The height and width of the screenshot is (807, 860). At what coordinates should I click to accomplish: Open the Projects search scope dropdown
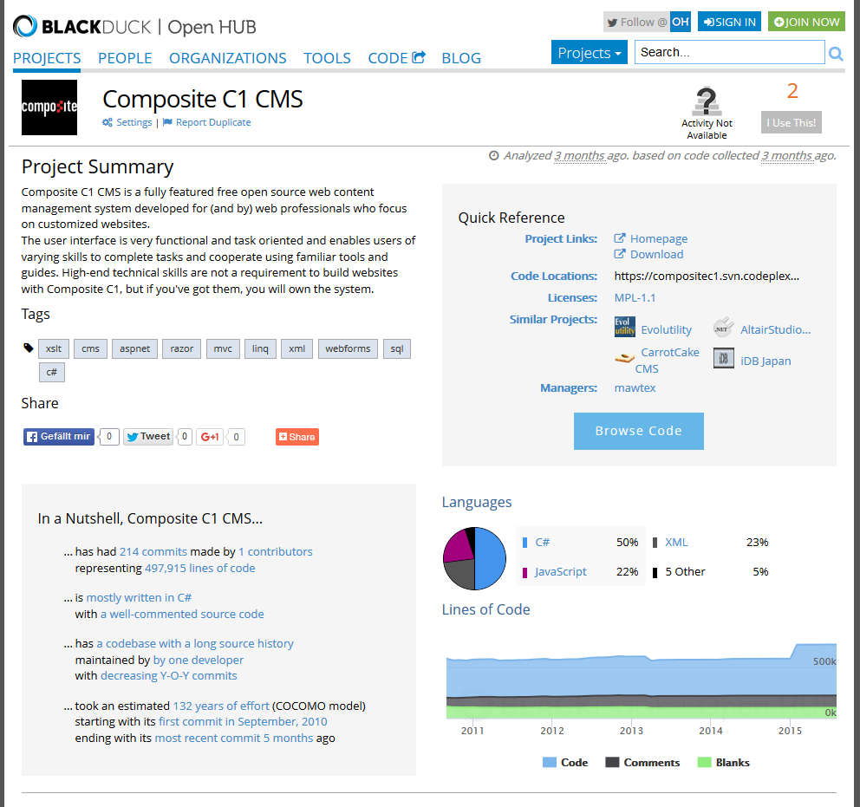point(589,53)
